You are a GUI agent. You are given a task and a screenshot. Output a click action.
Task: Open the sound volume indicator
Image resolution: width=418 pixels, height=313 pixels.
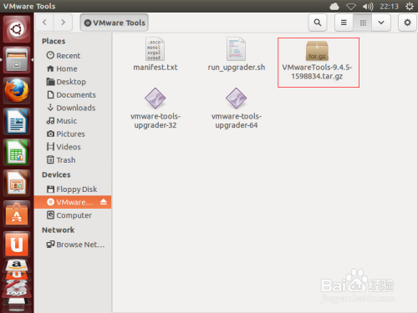[368, 6]
